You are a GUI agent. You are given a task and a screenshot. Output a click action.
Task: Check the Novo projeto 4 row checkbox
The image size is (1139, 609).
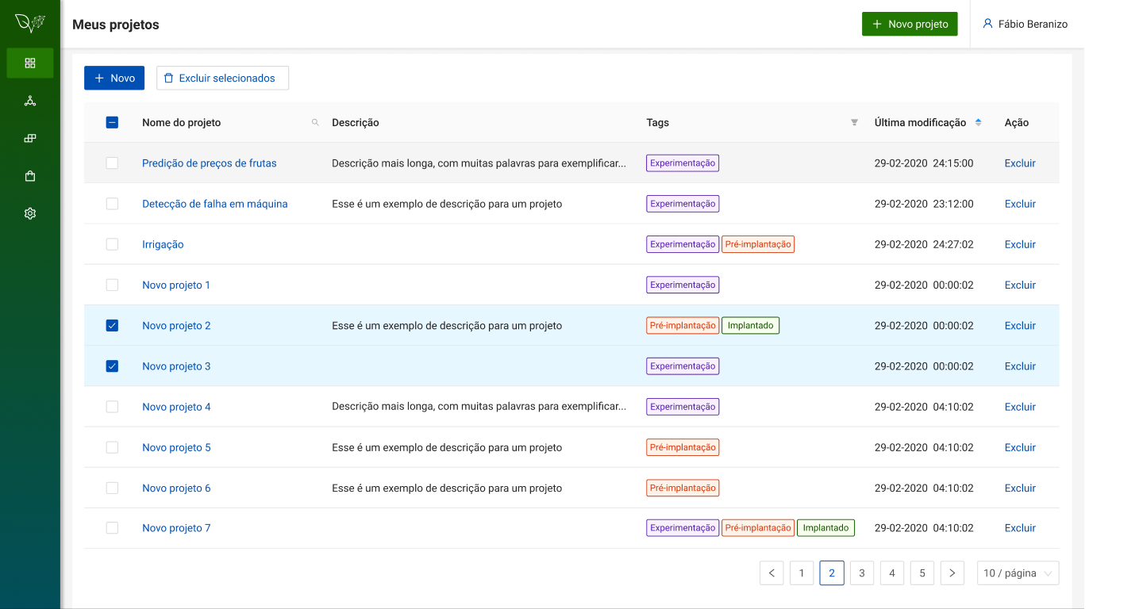click(112, 407)
